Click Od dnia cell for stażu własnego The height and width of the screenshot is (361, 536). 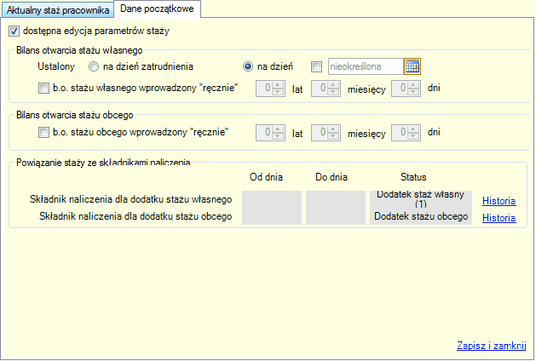tap(272, 199)
